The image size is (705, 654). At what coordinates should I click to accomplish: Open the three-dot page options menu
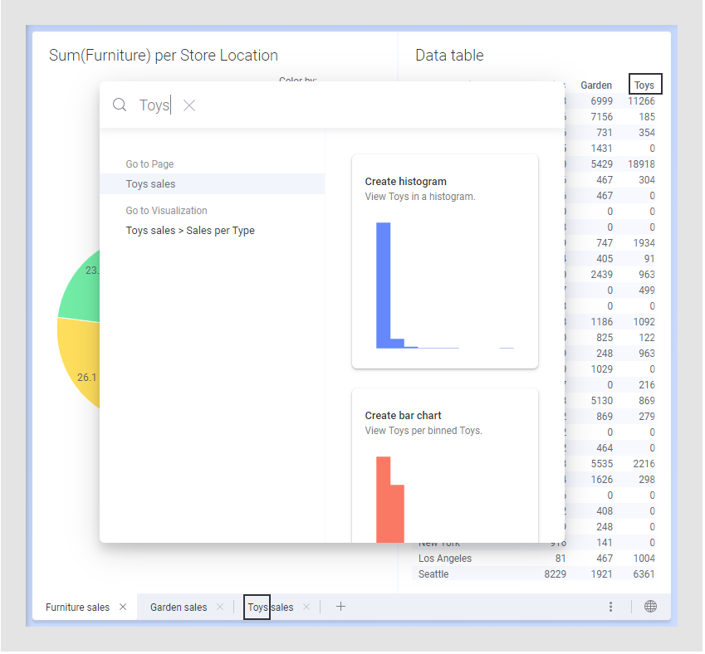click(x=610, y=607)
